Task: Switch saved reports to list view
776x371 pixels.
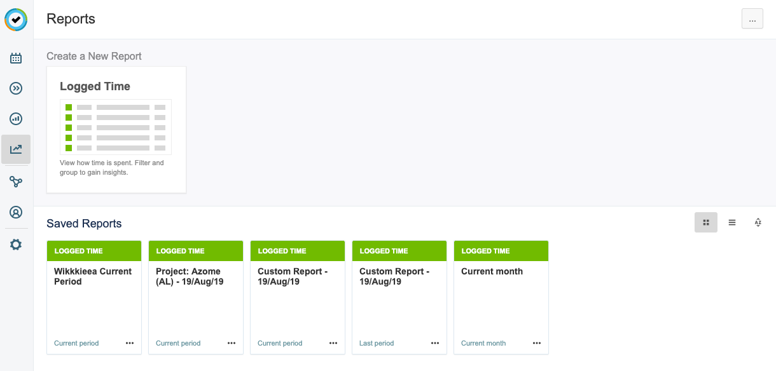Action: click(x=732, y=222)
